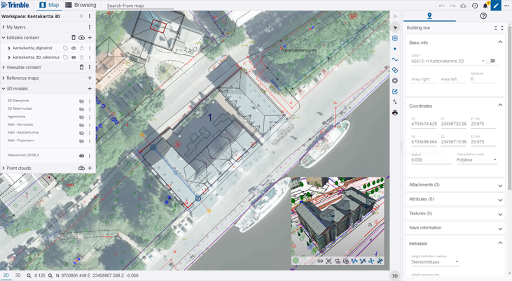Delete Viewable content with trash icon
Viewport: 512px width, 281px height.
click(x=82, y=67)
